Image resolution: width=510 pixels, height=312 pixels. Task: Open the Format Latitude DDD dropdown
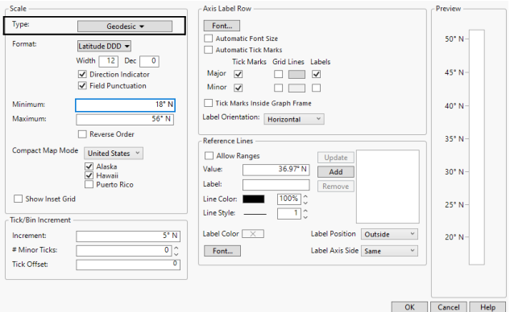pos(104,46)
